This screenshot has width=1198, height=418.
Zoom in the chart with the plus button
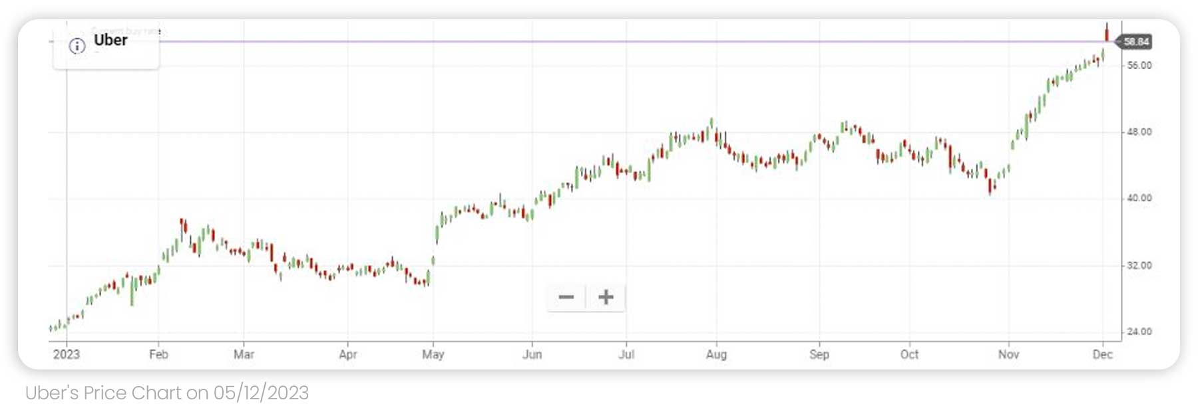pos(606,297)
